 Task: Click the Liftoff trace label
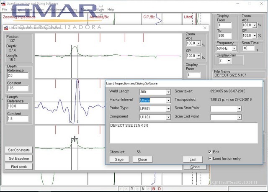188,17
